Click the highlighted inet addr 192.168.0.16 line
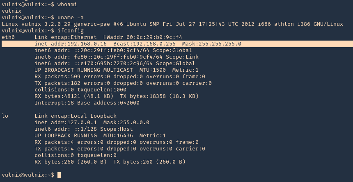Screen dimensions: 353x182 click(x=177, y=44)
